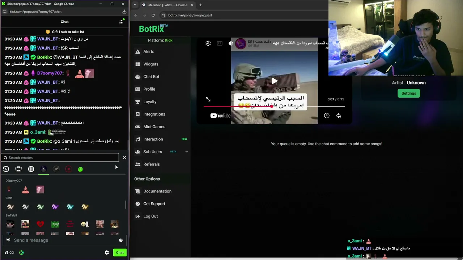Open the Chrome tab search dropdown
This screenshot has height=260, width=463.
tap(135, 5)
